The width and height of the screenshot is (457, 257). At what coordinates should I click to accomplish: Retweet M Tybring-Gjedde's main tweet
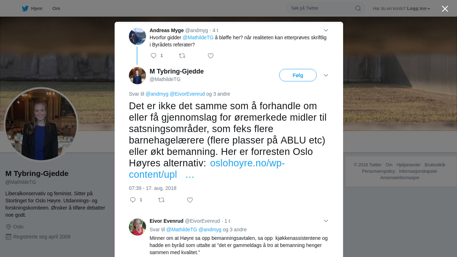pos(161,200)
